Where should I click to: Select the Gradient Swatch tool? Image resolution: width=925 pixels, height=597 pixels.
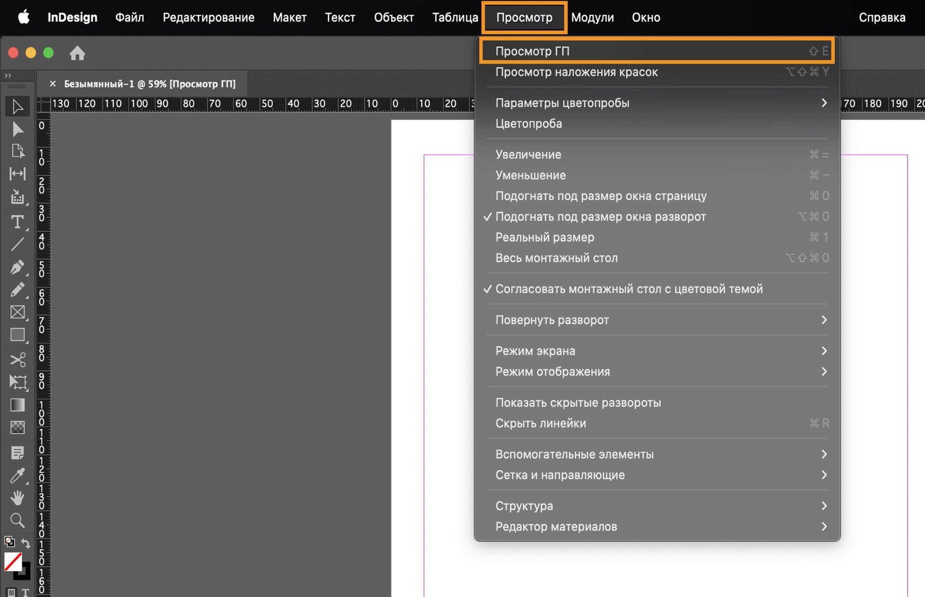[x=17, y=405]
